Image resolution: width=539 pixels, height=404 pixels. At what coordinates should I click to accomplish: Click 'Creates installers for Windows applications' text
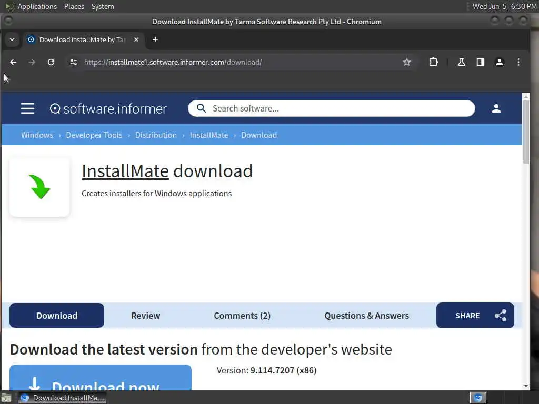click(x=157, y=194)
